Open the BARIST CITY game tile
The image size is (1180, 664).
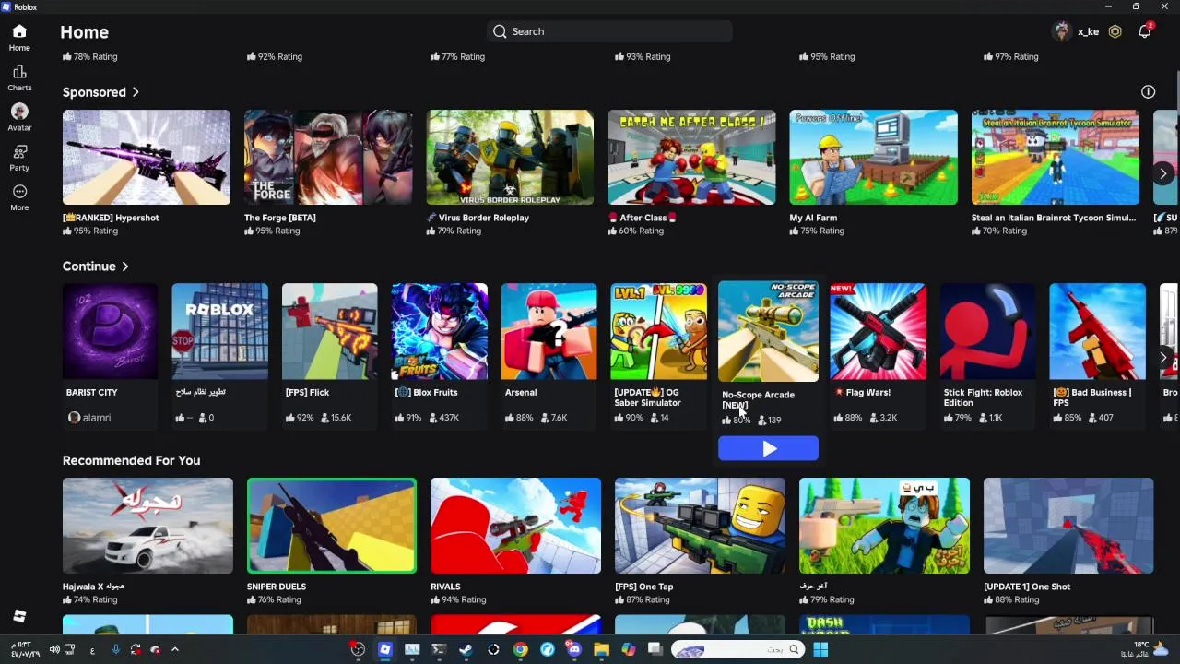[110, 355]
